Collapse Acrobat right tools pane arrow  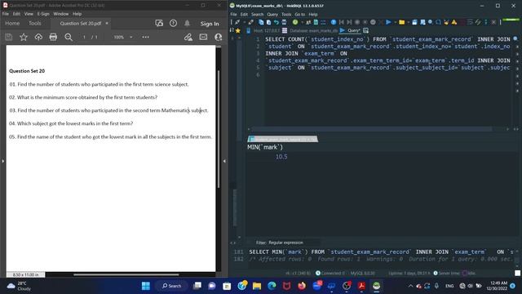pyautogui.click(x=224, y=162)
